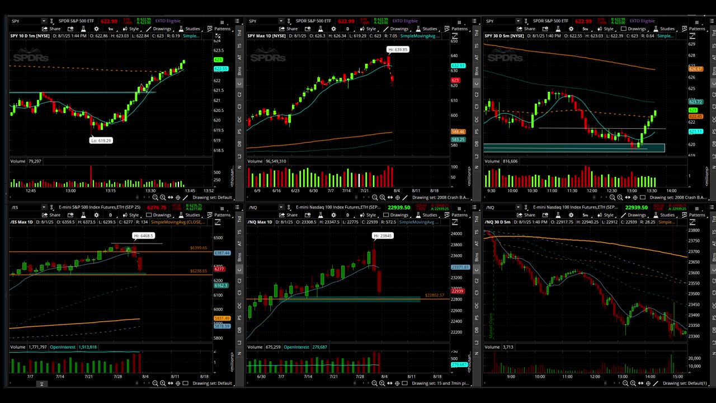Zoom out on SPY 1m chart
The width and height of the screenshot is (716, 403).
[156, 197]
